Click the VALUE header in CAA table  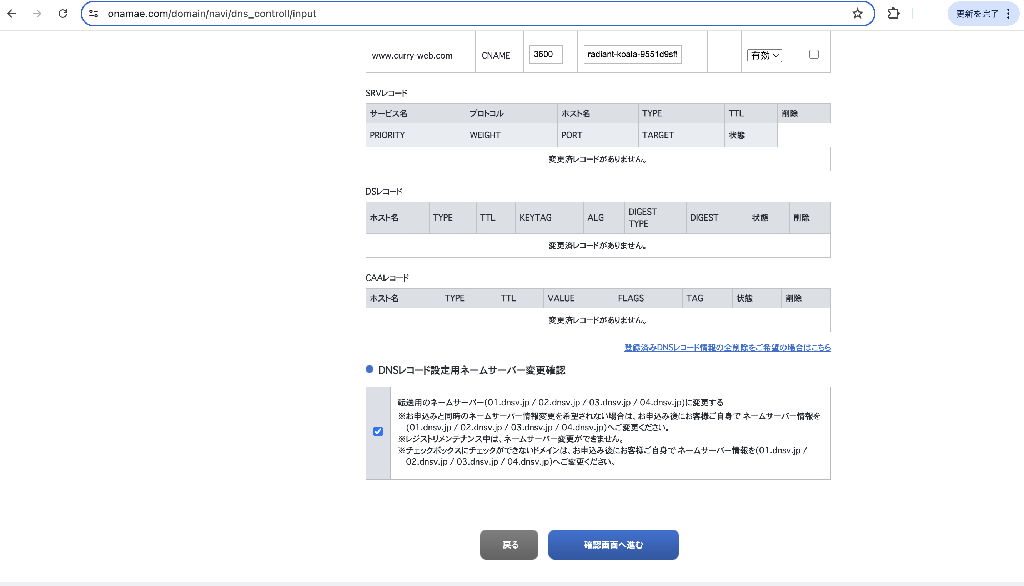pyautogui.click(x=579, y=298)
